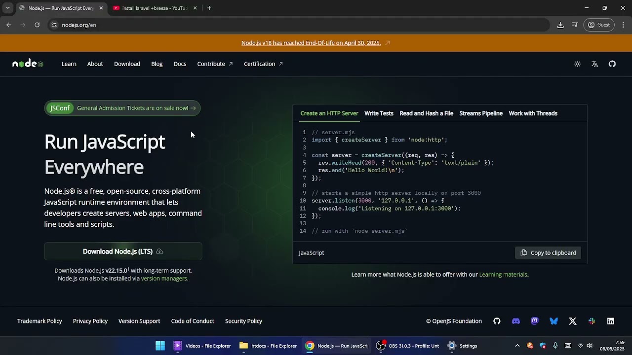Click Download Node.js (LTS) button
This screenshot has height=355, width=632.
click(123, 251)
